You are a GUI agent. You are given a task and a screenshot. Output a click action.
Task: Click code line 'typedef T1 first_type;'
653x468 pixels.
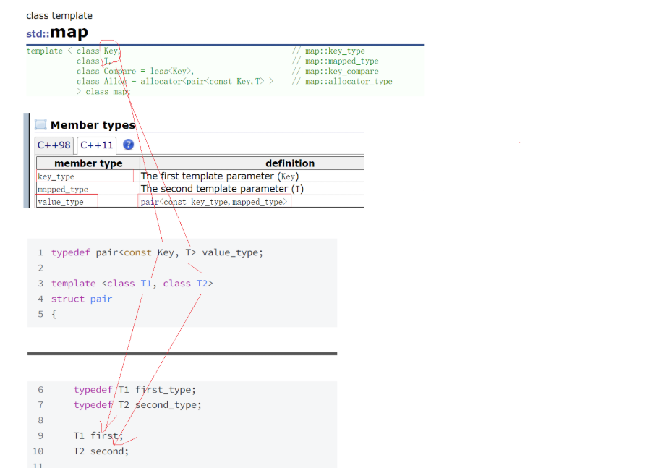click(135, 390)
